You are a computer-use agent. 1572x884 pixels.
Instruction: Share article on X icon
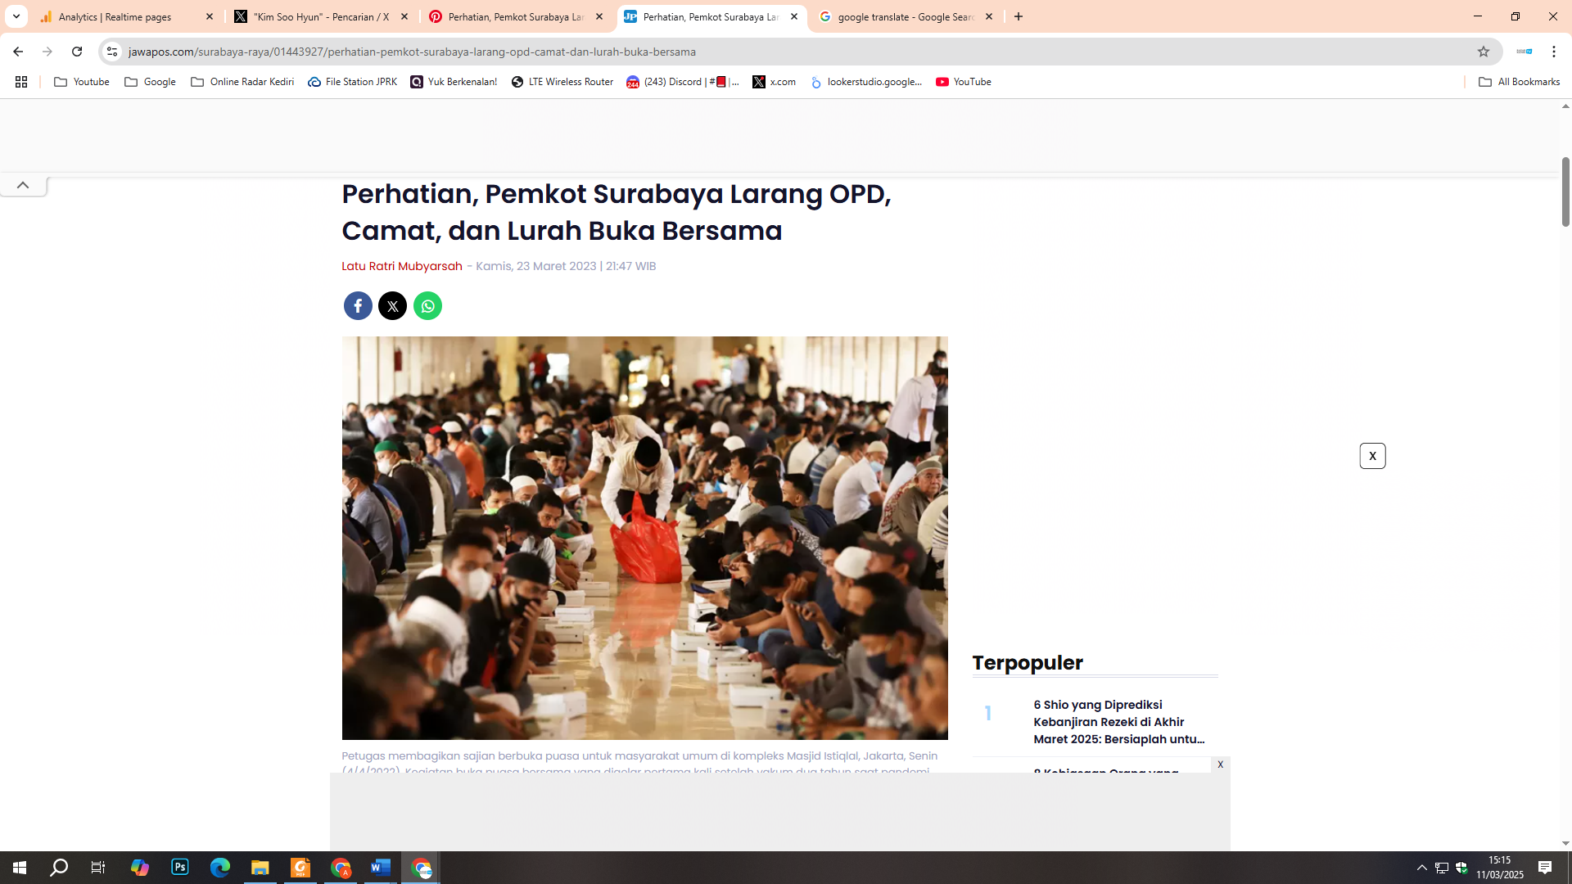[392, 306]
